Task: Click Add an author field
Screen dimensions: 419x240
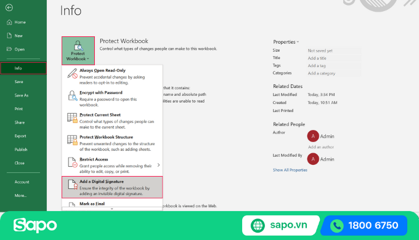Action: (321, 147)
